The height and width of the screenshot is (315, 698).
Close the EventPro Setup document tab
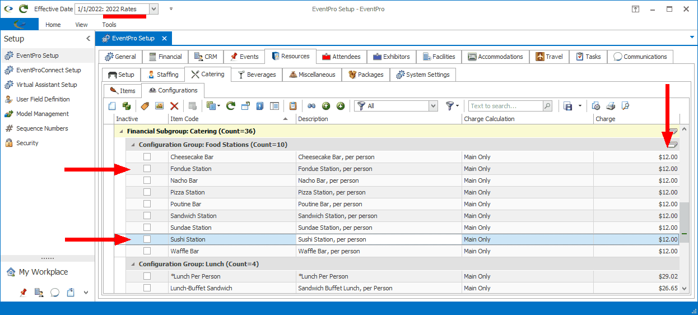pos(165,38)
